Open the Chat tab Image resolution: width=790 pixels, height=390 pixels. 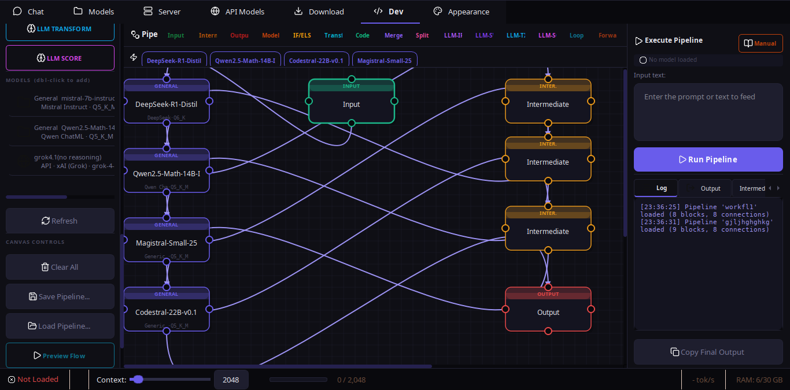28,12
